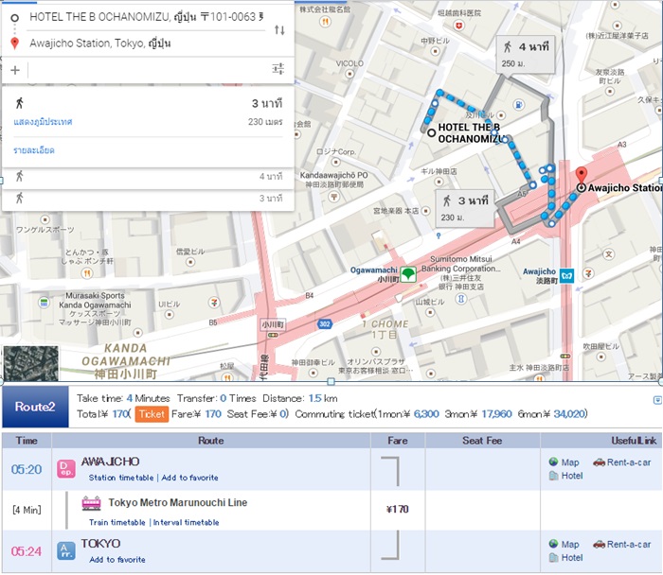Open แสดงภูมิประเทศ terrain link
This screenshot has width=663, height=575.
tap(43, 122)
